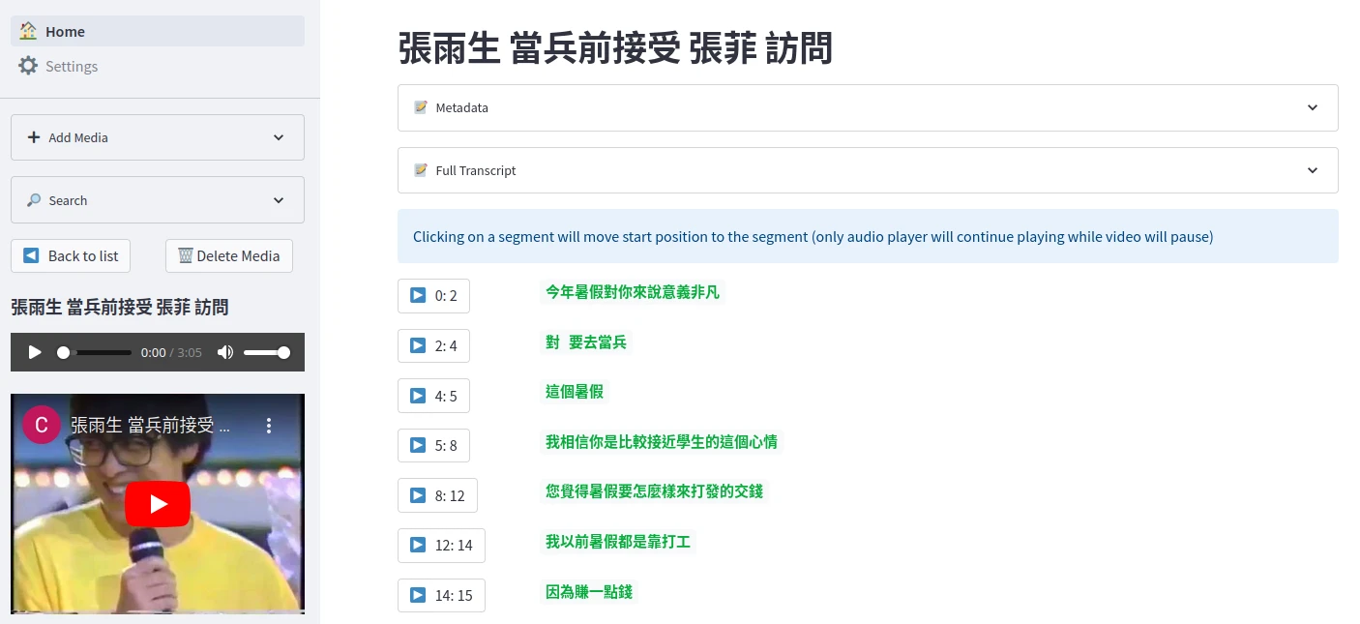The width and height of the screenshot is (1360, 624).
Task: Play the 8: 12 transcript segment
Action: (x=437, y=495)
